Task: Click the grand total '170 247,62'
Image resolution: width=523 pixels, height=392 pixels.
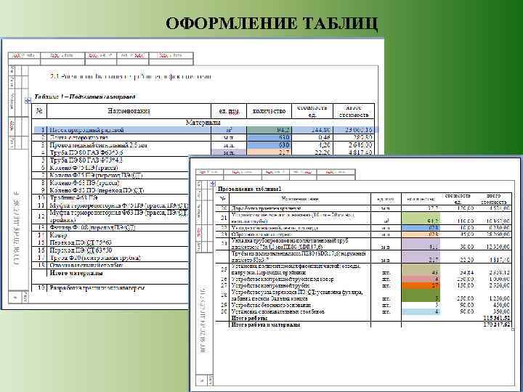Action: [496, 324]
